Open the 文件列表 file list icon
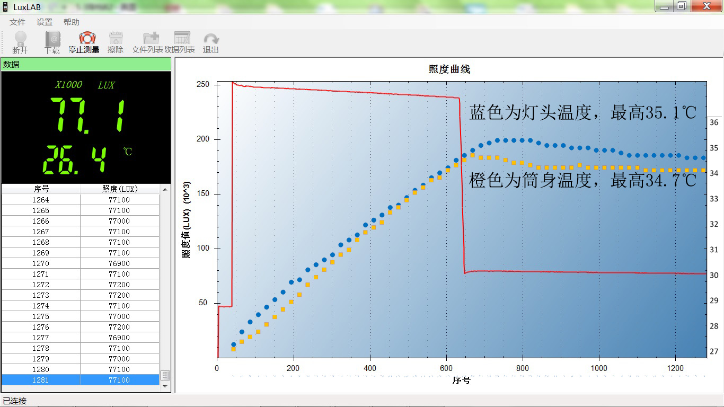 148,42
